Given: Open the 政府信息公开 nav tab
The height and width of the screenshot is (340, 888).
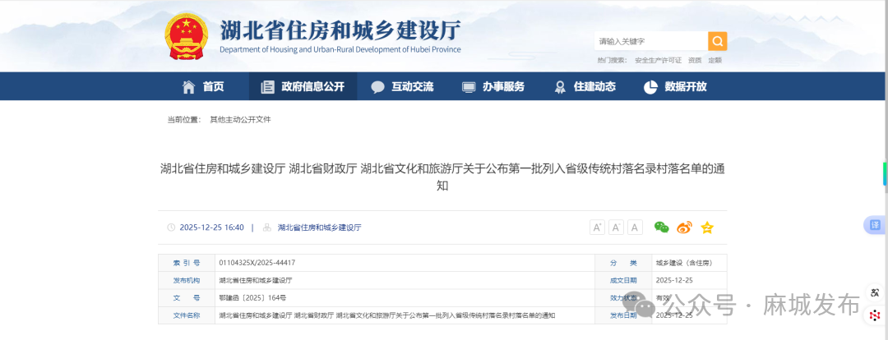Looking at the screenshot, I should click(303, 86).
